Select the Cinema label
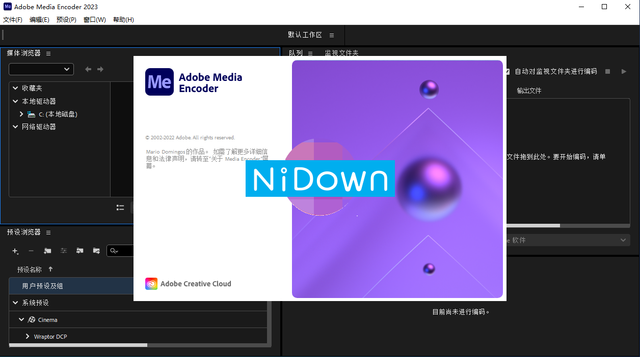The width and height of the screenshot is (640, 357). pos(48,320)
